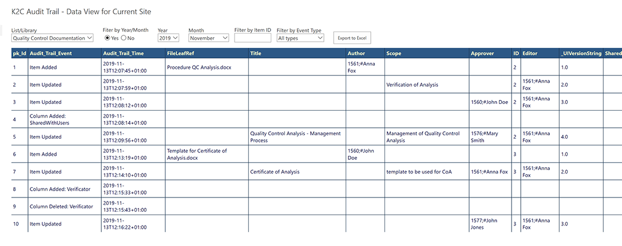The height and width of the screenshot is (246, 622).
Task: Click the Audit_Trail_Time column header
Action: 133,54
